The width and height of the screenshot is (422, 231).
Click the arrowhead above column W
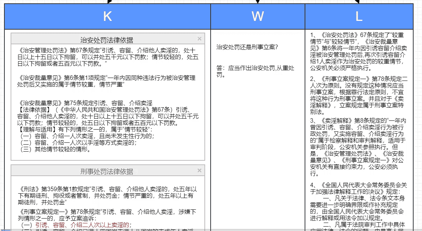click(257, 1)
